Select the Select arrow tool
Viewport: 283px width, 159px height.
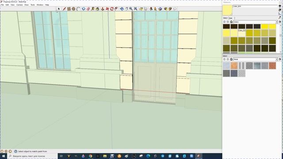59,9
